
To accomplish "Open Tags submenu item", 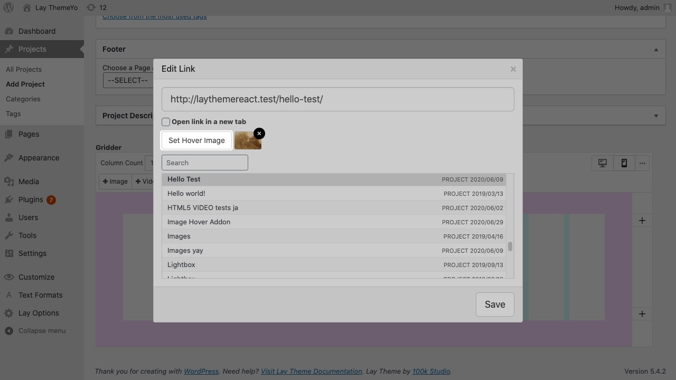I will (x=13, y=113).
